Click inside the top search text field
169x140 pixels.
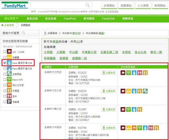[58, 5]
